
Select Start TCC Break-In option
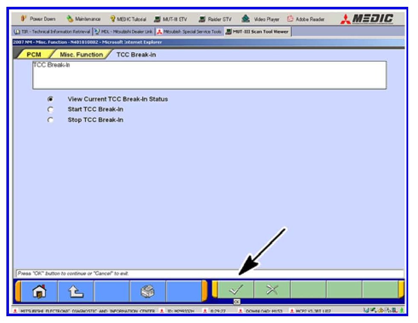[x=50, y=109]
